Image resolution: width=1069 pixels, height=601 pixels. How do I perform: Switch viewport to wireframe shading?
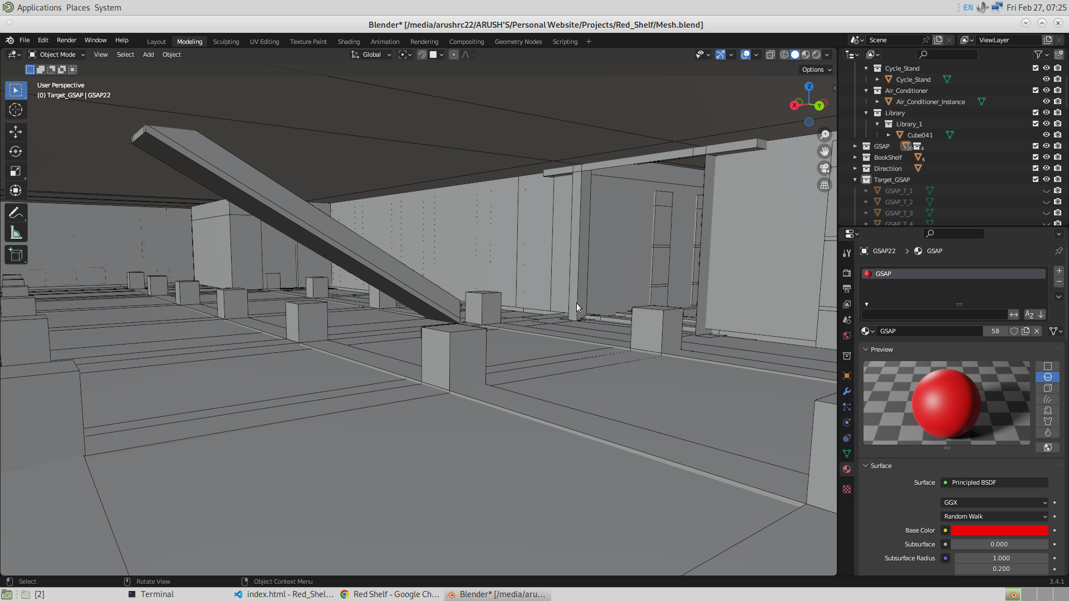click(x=784, y=55)
